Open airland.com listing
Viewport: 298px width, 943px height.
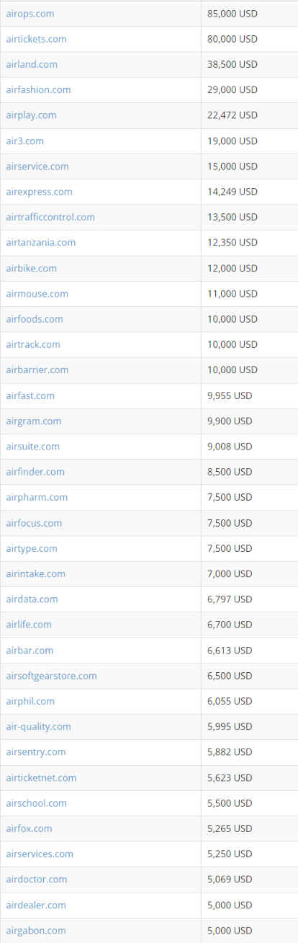coord(32,64)
